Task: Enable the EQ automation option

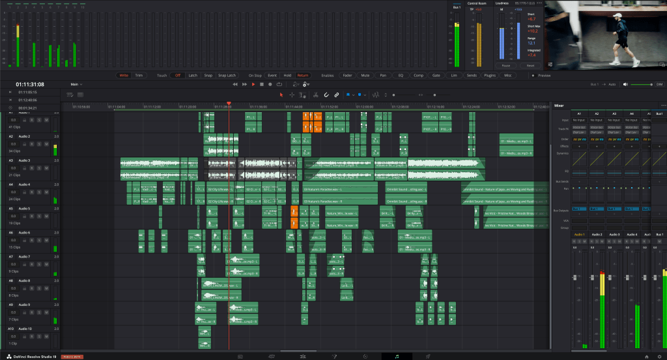Action: (x=401, y=76)
